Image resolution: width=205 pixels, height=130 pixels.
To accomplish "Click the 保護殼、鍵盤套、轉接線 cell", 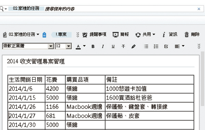I will (150, 107).
